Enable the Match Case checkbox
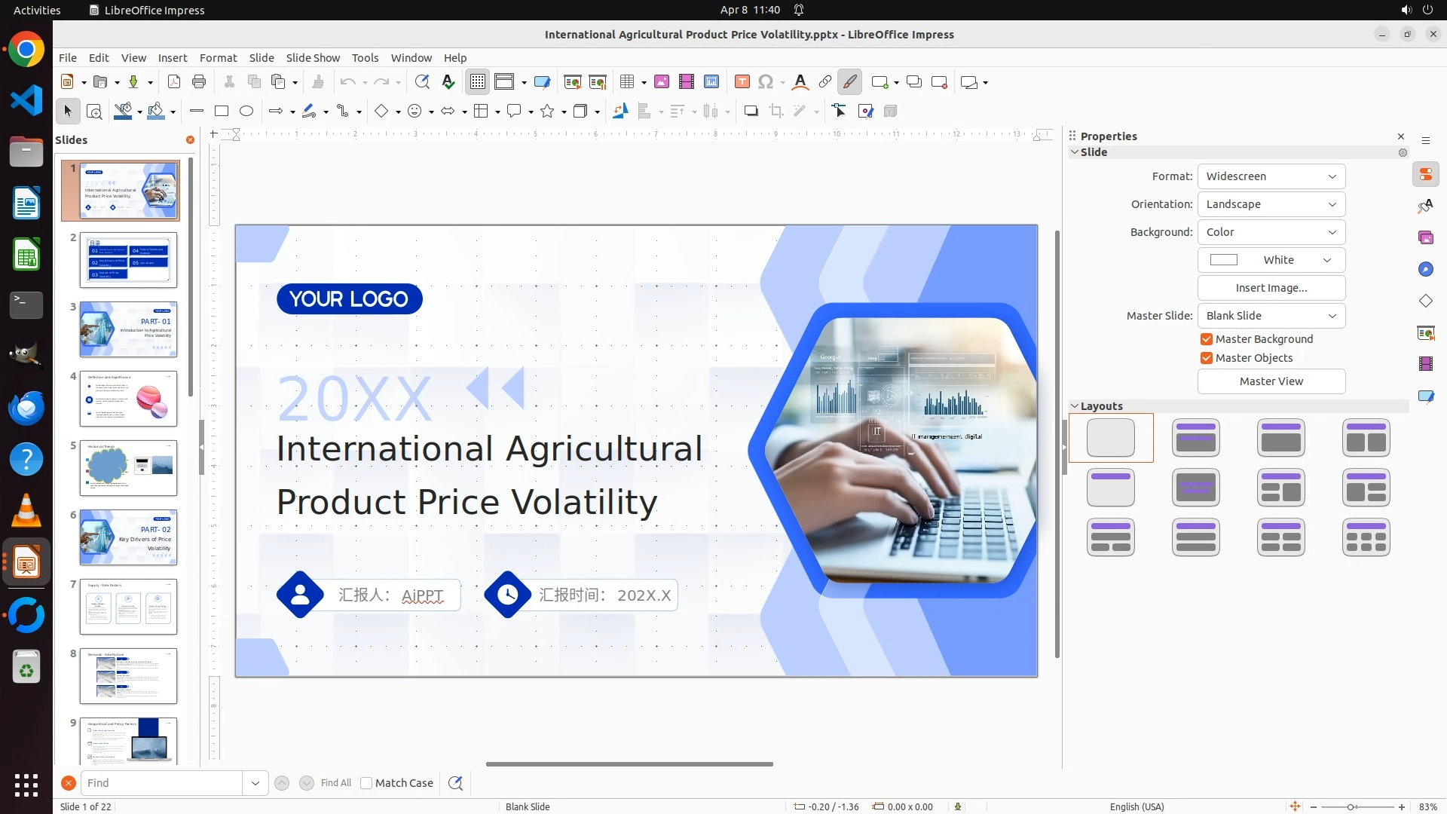Viewport: 1447px width, 814px height. tap(366, 783)
